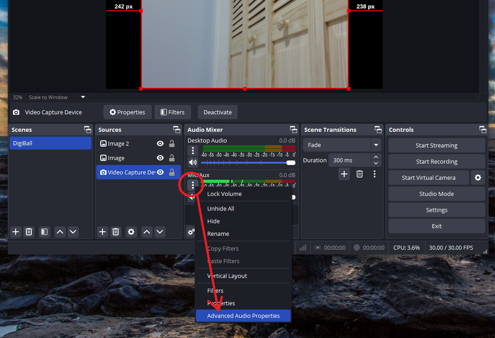Toggle visibility of Video Capture Device source

(160, 173)
